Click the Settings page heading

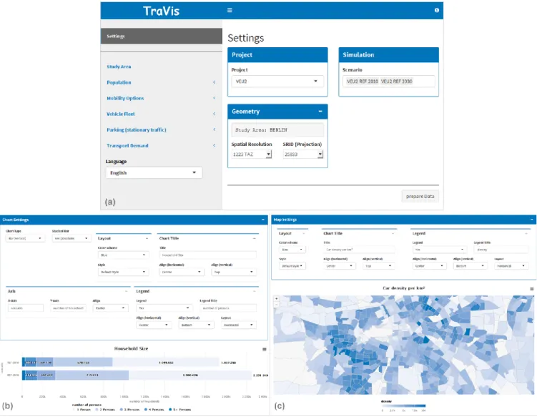(245, 38)
